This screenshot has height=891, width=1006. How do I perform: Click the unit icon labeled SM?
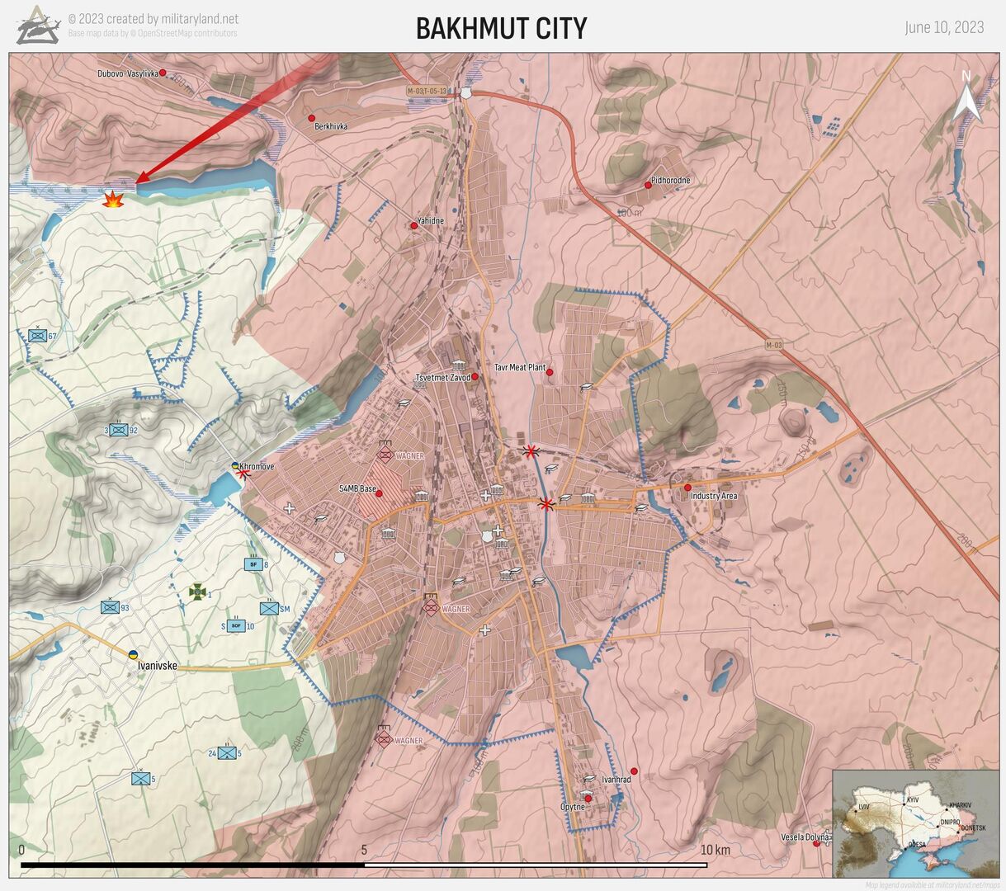(x=269, y=608)
